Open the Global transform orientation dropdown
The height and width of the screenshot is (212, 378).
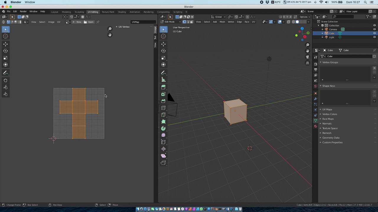click(218, 17)
